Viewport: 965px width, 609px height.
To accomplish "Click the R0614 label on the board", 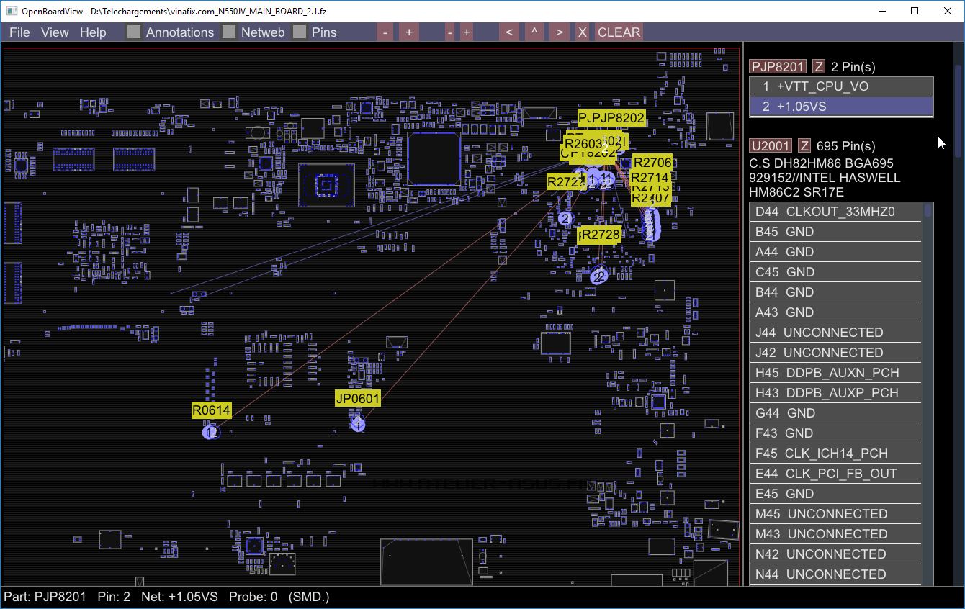I will pyautogui.click(x=211, y=410).
